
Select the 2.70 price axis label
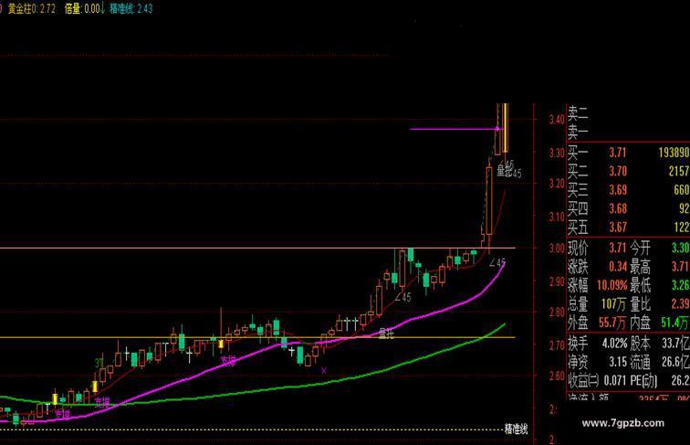click(x=556, y=344)
